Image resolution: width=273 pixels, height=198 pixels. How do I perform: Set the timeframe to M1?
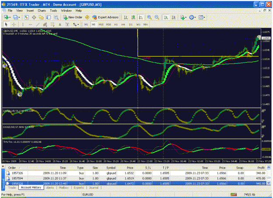(x=86, y=25)
